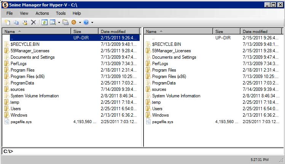This screenshot has height=164, width=285.
Task: Click the Refresh window toolbar icon
Action: pyautogui.click(x=45, y=22)
